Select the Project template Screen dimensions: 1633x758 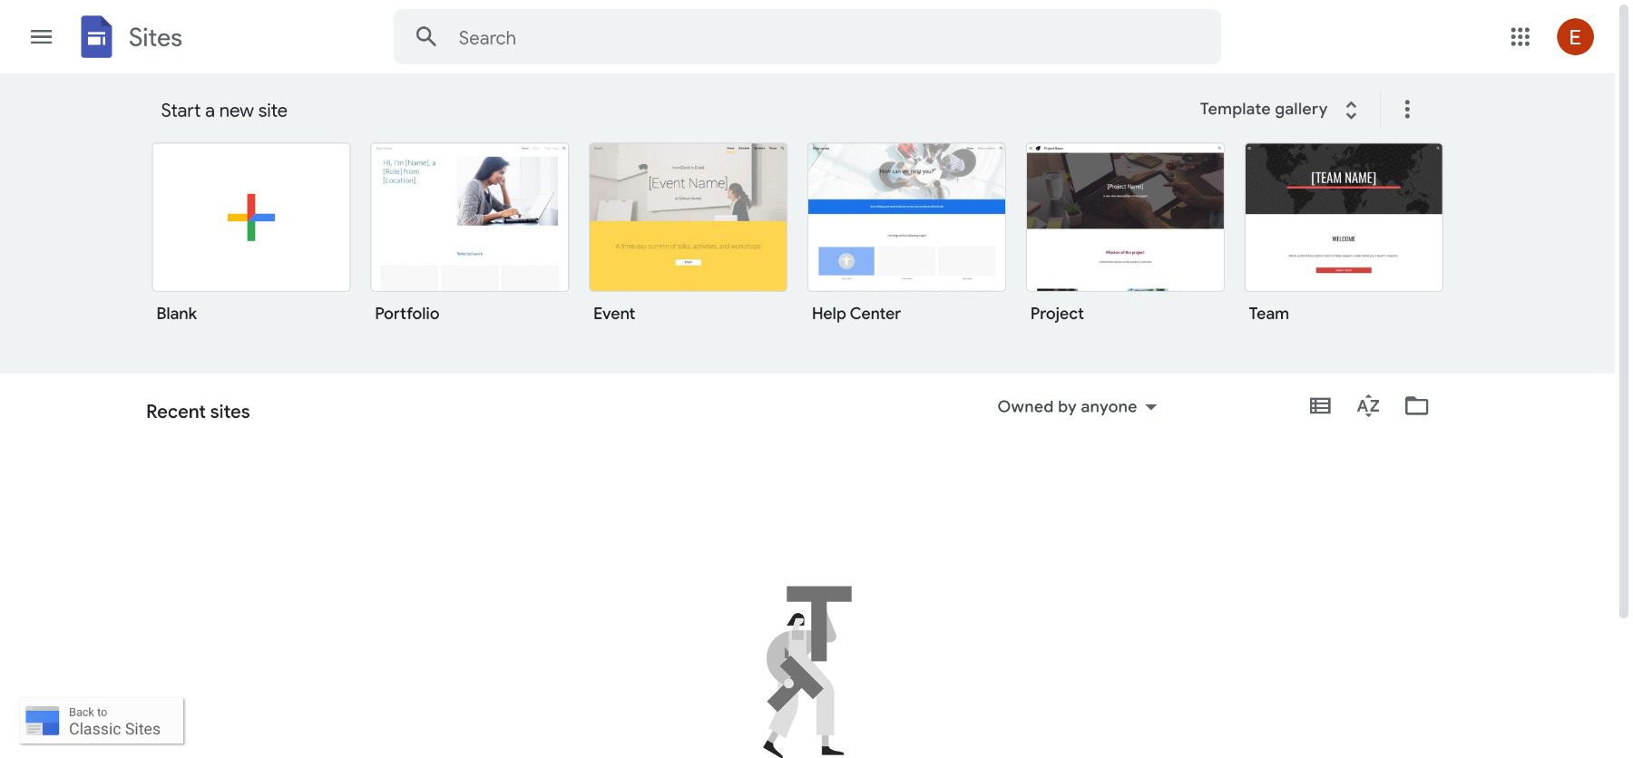[1125, 218]
